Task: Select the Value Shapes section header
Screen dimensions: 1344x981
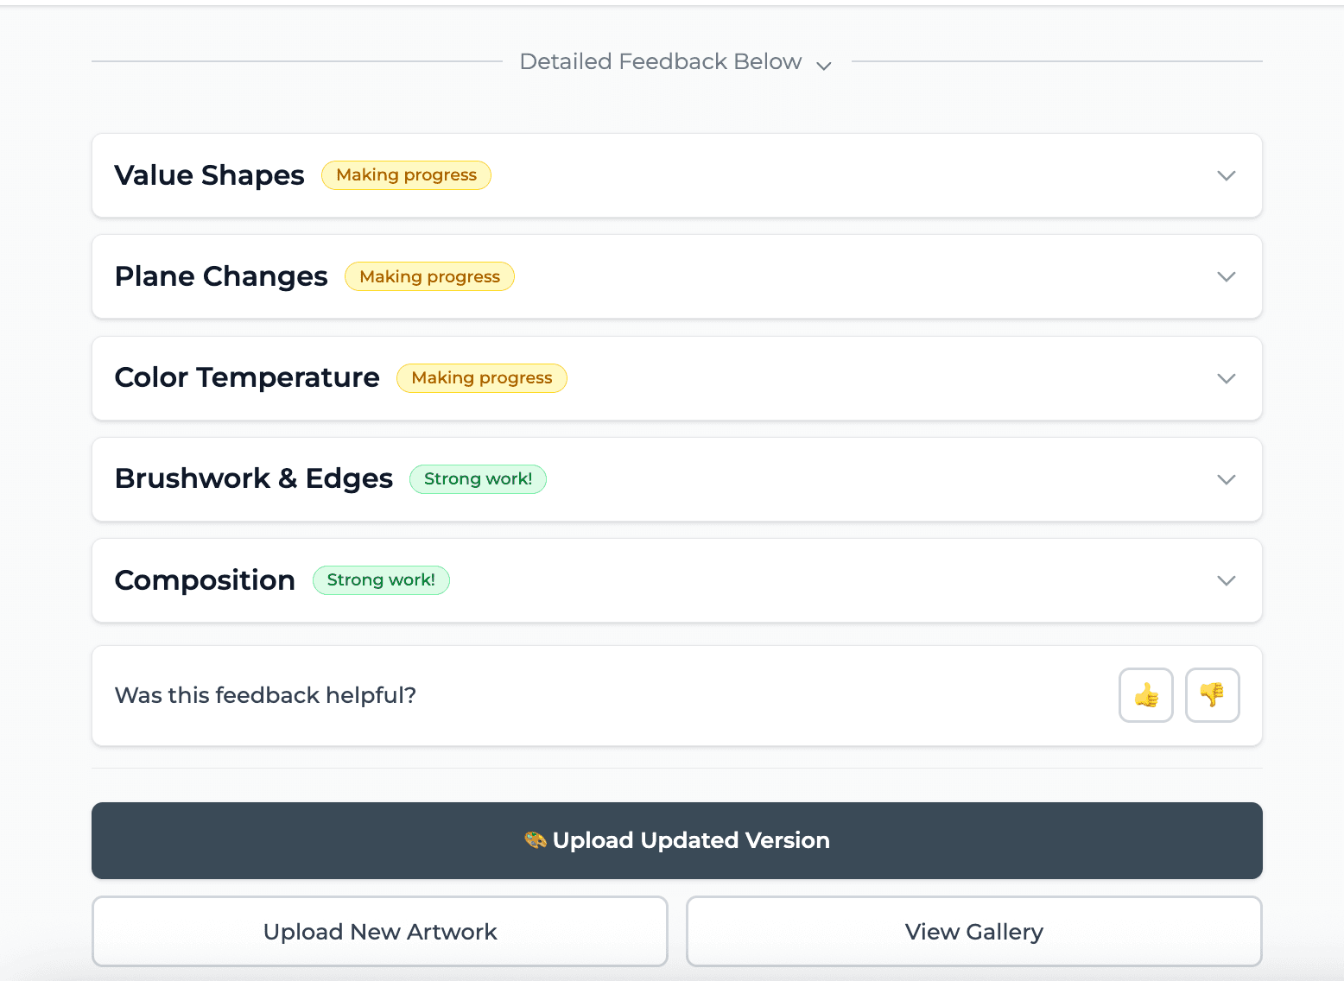Action: (209, 175)
